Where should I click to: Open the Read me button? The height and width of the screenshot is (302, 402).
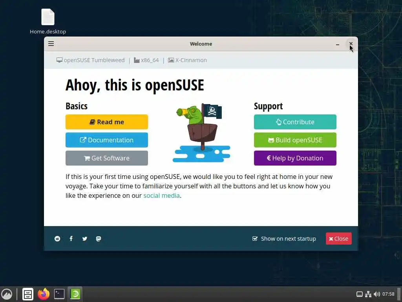point(107,122)
